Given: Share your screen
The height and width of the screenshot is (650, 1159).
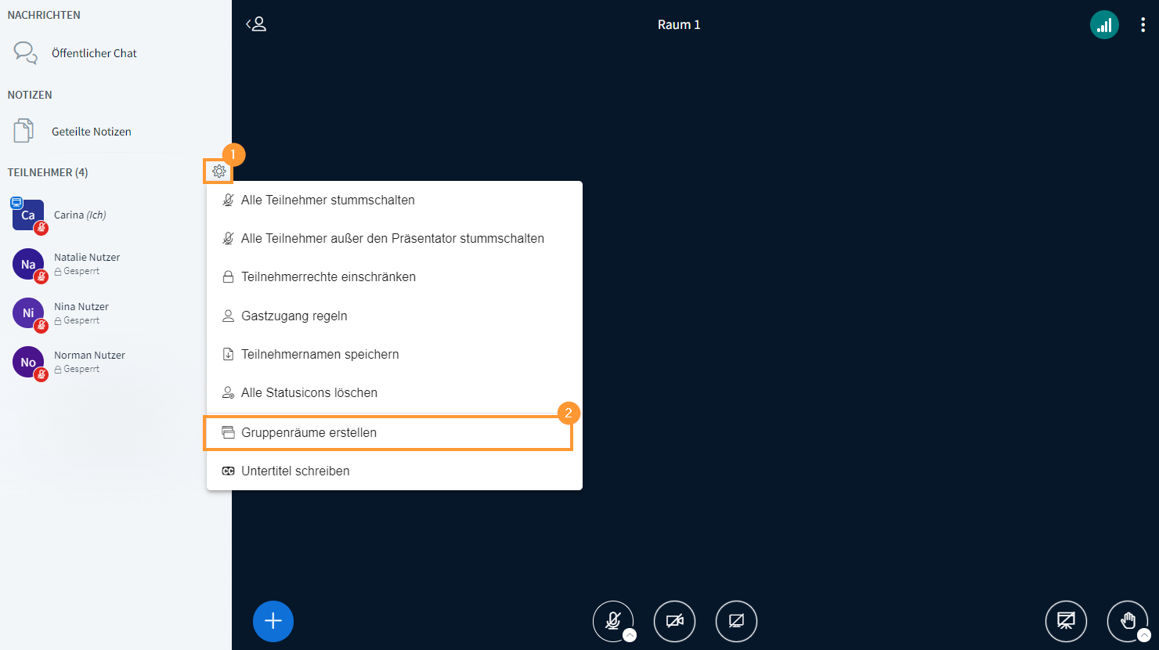Looking at the screenshot, I should [x=736, y=621].
